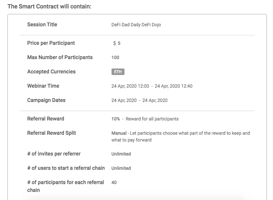
Task: Select the 40 participants per chain value
Action: [114, 182]
